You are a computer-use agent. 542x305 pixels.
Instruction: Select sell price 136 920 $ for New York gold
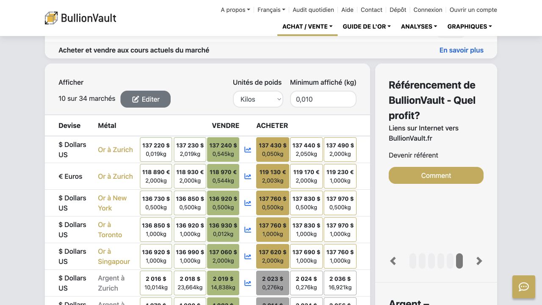pos(223,203)
